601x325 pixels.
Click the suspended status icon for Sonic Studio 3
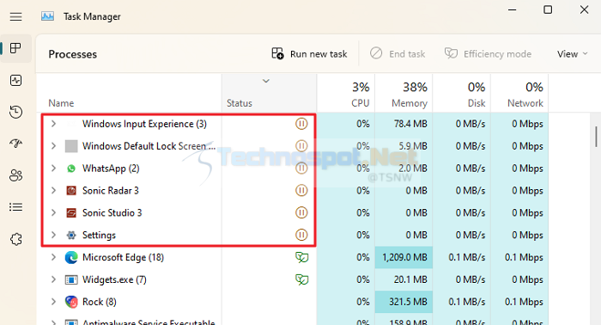point(301,212)
